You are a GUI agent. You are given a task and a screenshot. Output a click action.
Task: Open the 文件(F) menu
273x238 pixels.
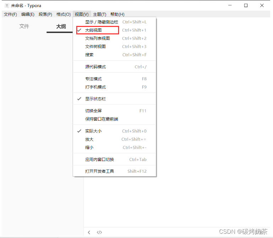pos(10,14)
